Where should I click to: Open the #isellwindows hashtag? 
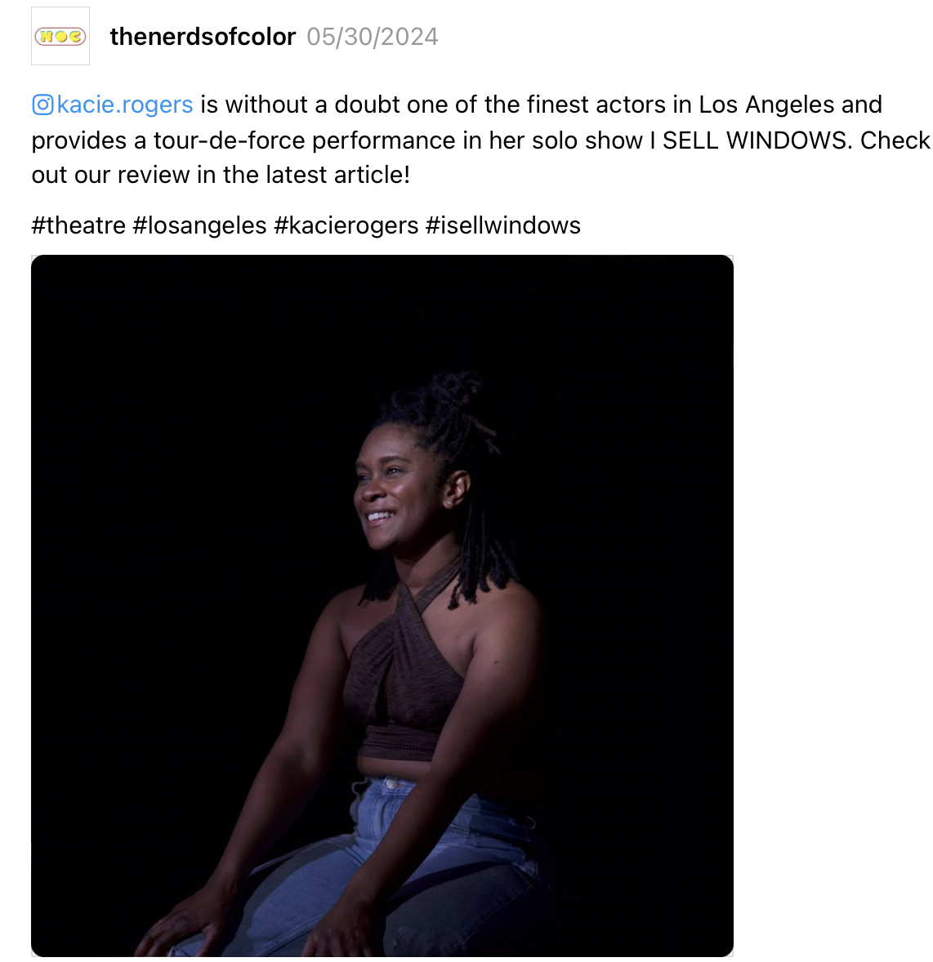[x=502, y=225]
